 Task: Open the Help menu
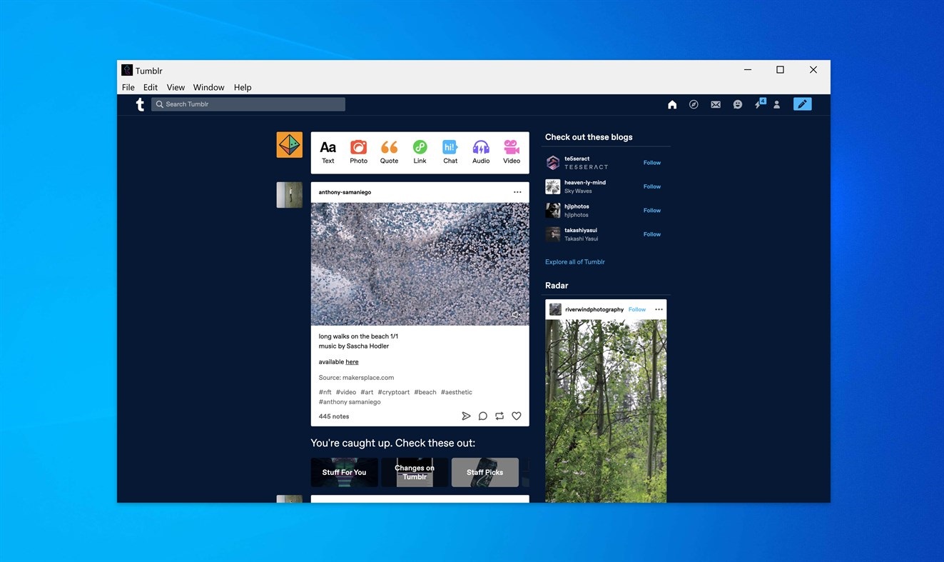pos(243,87)
